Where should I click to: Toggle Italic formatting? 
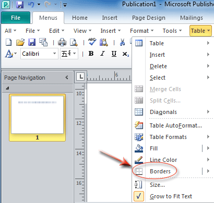pos(102,54)
